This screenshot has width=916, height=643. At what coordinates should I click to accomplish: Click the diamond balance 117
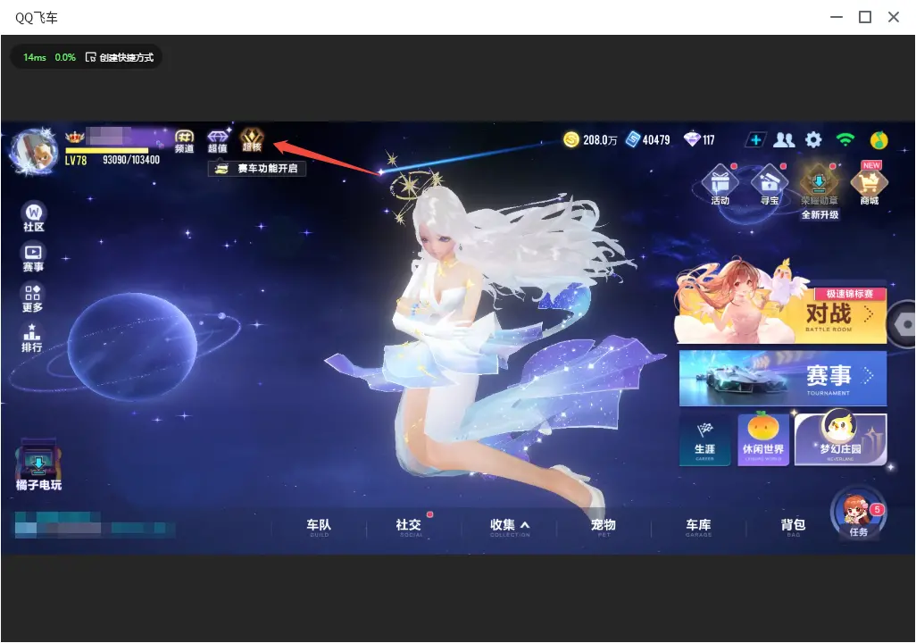699,139
